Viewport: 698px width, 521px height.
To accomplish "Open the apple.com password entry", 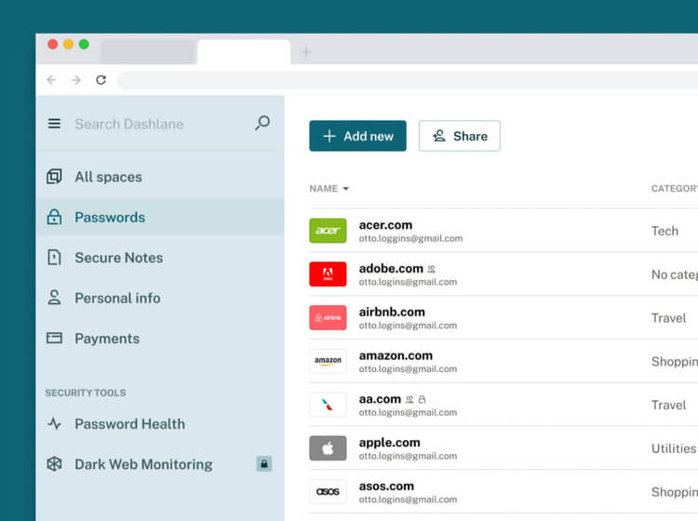I will (503, 448).
